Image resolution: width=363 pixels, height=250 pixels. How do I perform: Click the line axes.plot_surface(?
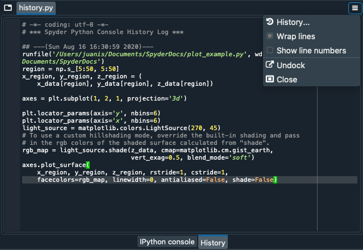click(56, 165)
